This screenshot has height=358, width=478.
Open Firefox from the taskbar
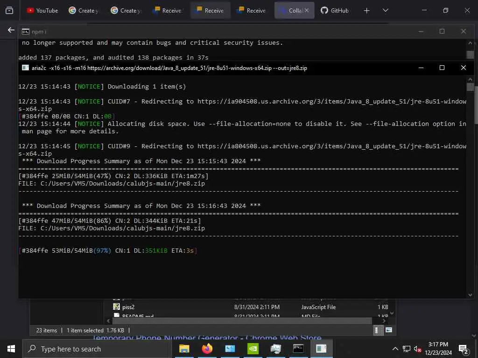click(x=207, y=349)
